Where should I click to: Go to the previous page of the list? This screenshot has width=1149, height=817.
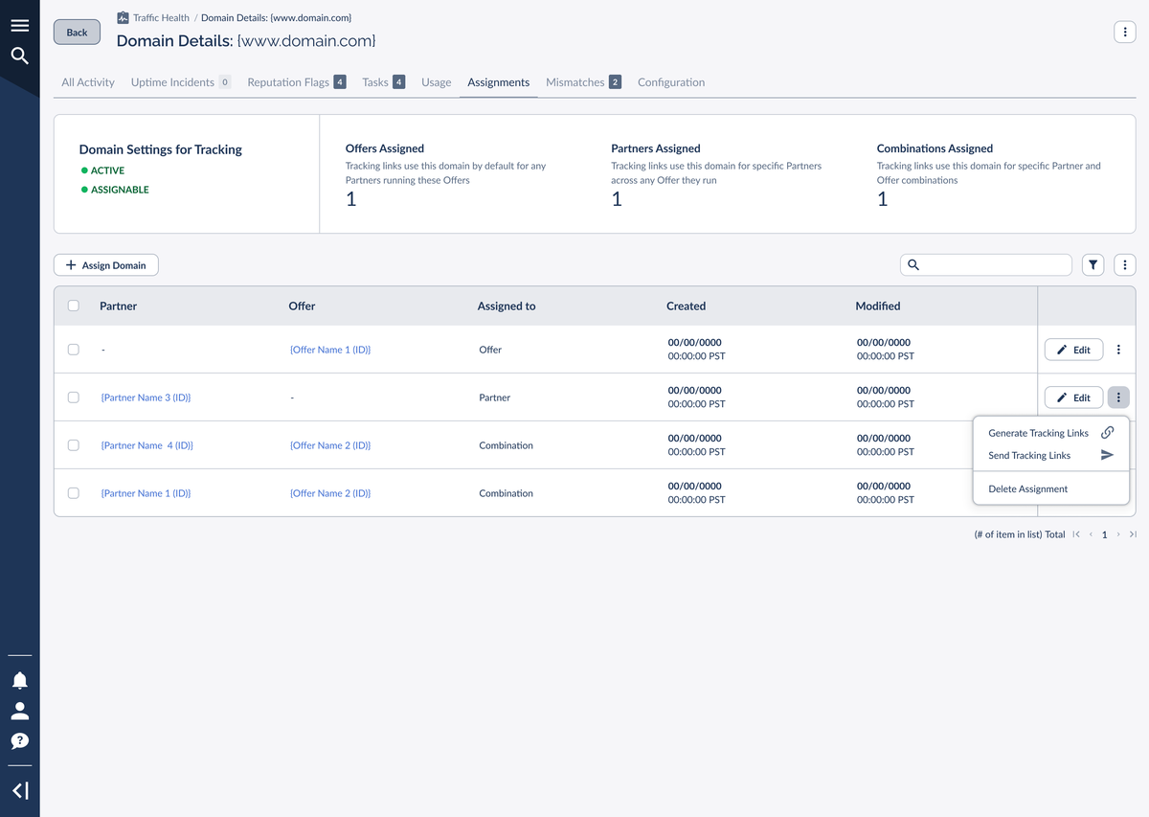[x=1091, y=534]
